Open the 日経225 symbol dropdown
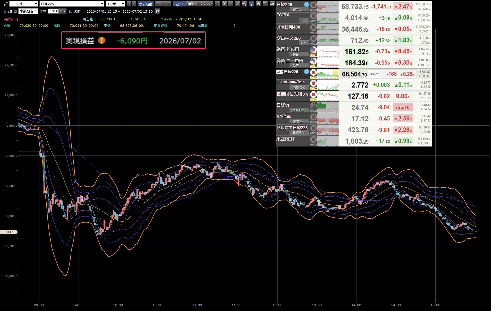Screen dimensions: 491x311 point(72,4)
